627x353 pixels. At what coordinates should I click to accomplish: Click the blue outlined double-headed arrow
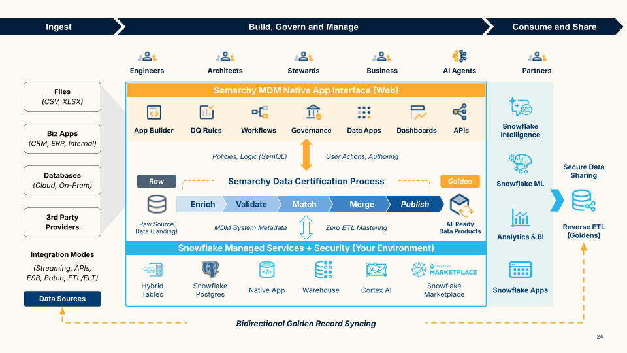point(306,227)
